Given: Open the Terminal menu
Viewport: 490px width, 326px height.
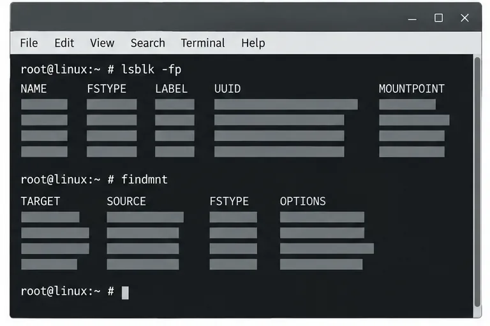Looking at the screenshot, I should pyautogui.click(x=203, y=43).
